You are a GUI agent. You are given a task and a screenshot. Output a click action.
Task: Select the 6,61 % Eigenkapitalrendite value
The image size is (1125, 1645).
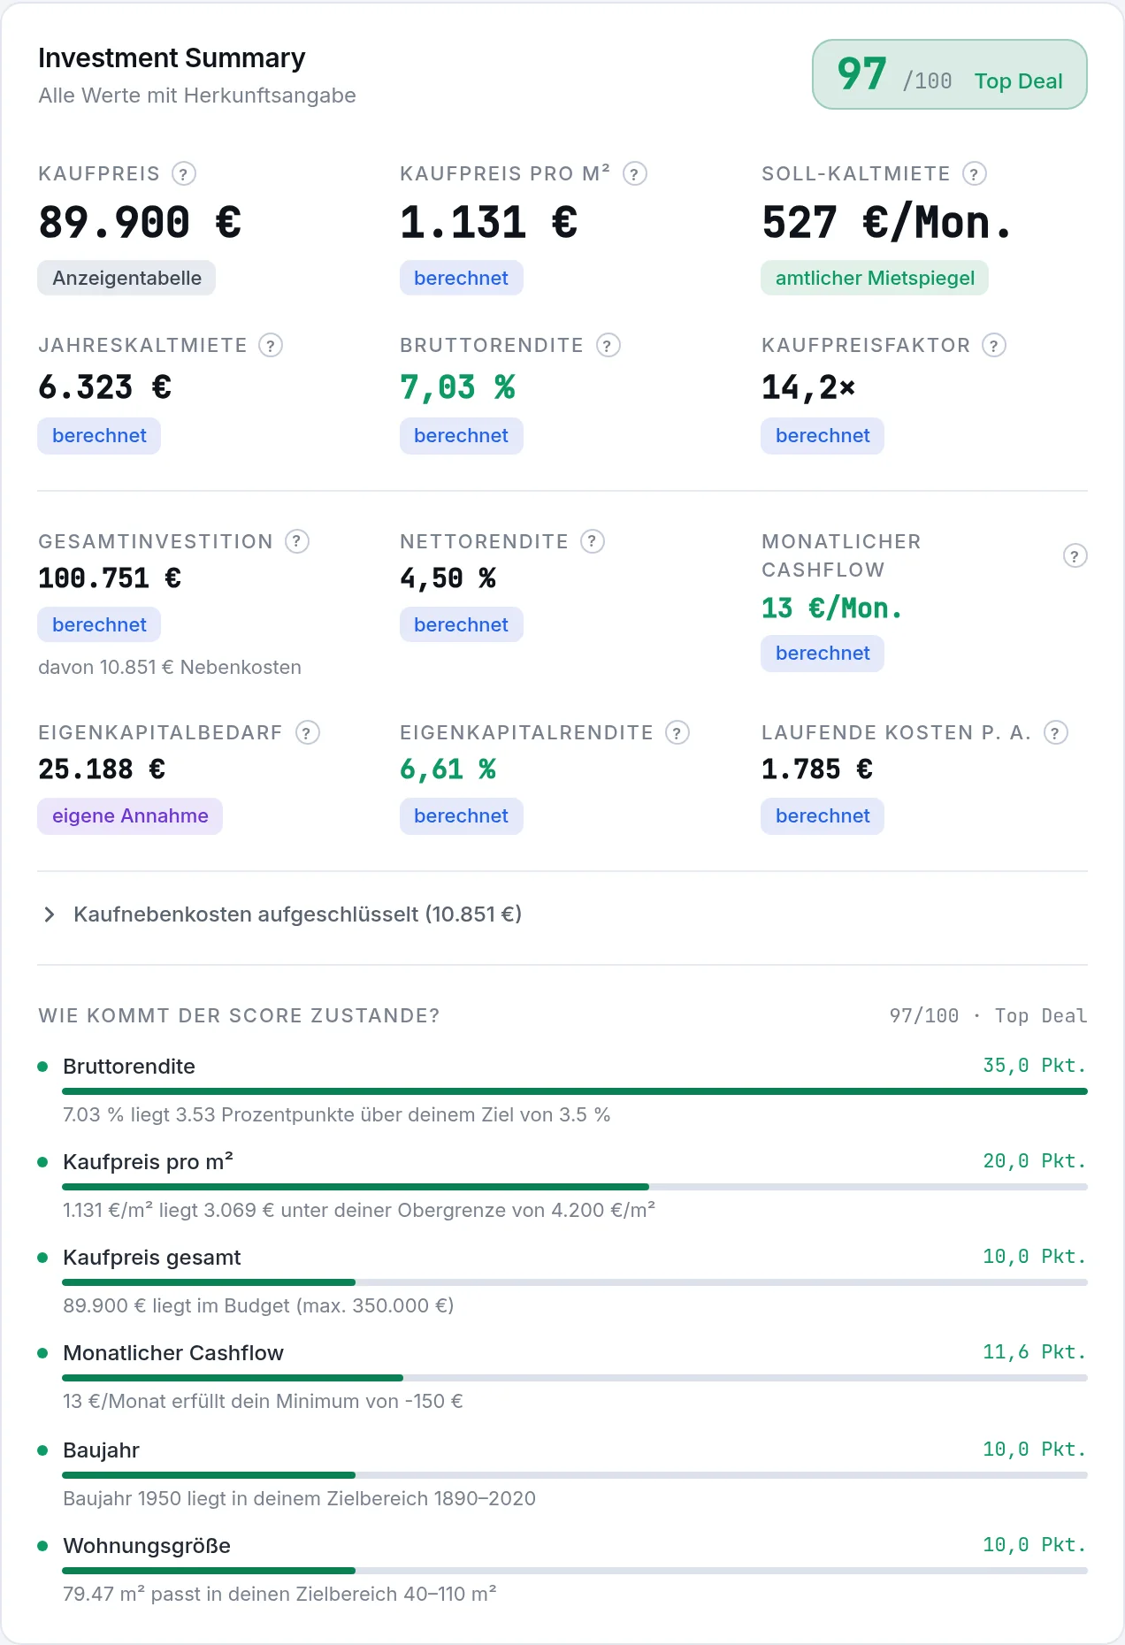(448, 769)
